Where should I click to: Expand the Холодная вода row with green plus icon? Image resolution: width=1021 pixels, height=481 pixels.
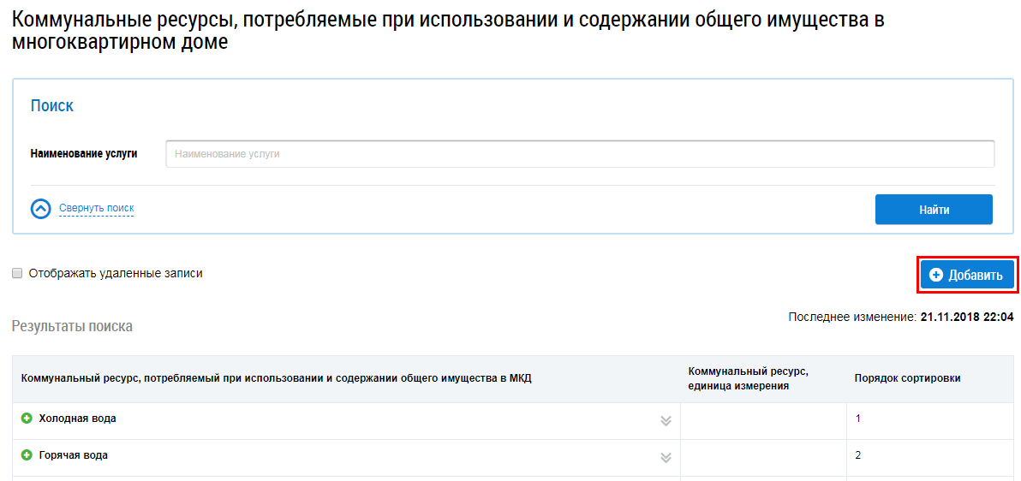[27, 419]
